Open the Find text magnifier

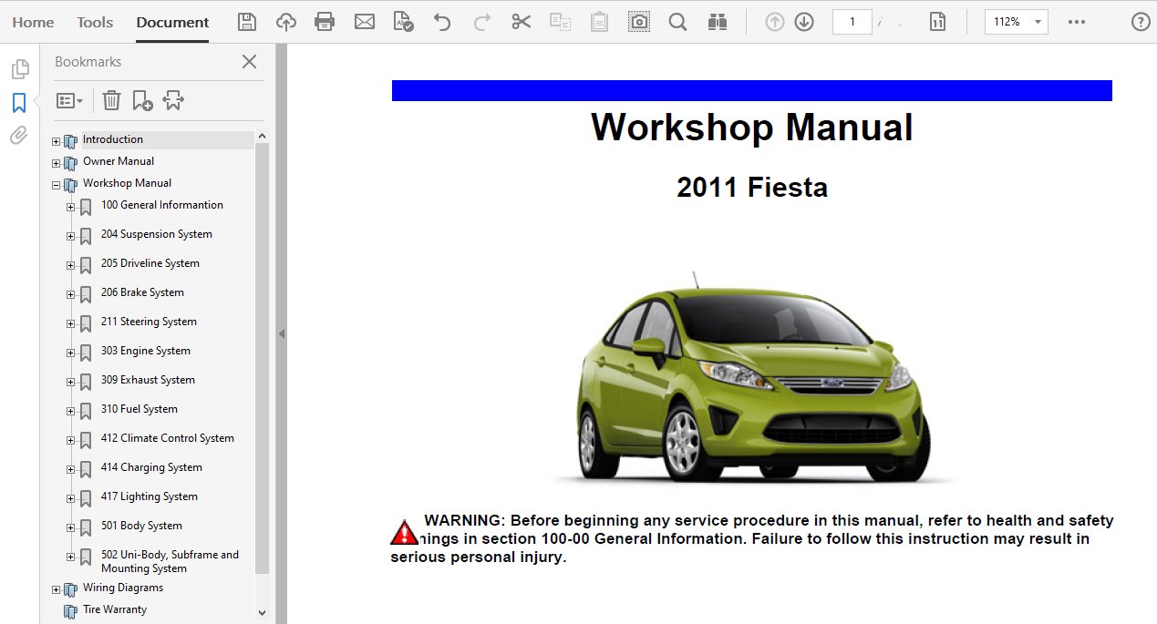tap(677, 22)
